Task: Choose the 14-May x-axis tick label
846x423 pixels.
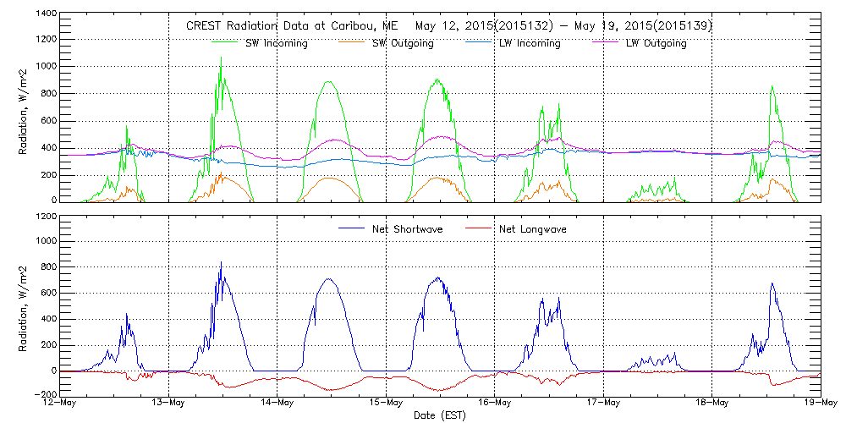Action: [277, 403]
